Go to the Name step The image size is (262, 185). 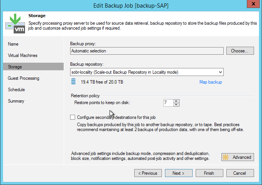[x=13, y=44]
